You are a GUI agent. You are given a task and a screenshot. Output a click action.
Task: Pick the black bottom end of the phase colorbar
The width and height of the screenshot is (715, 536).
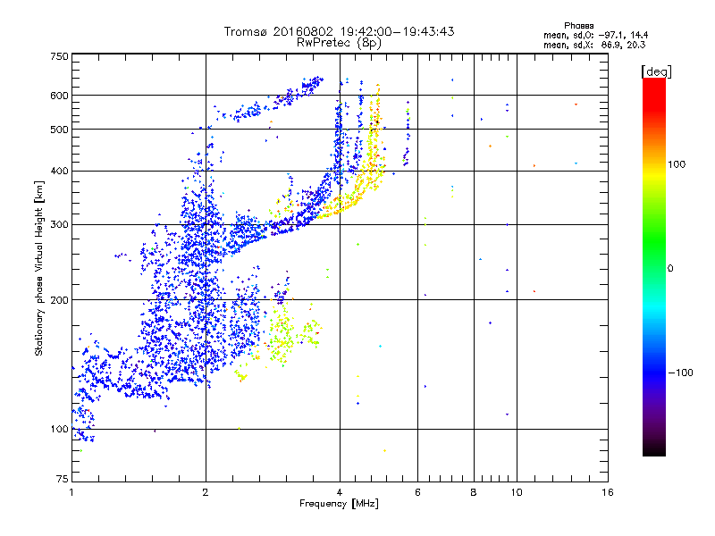coord(654,451)
